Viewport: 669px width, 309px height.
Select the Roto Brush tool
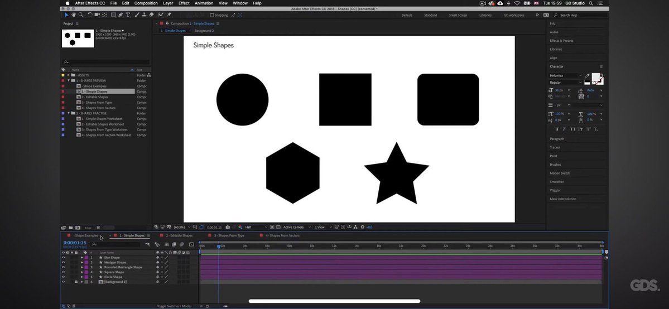[160, 15]
